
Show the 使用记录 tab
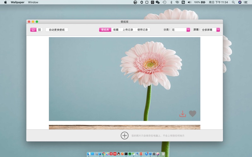coord(143,30)
